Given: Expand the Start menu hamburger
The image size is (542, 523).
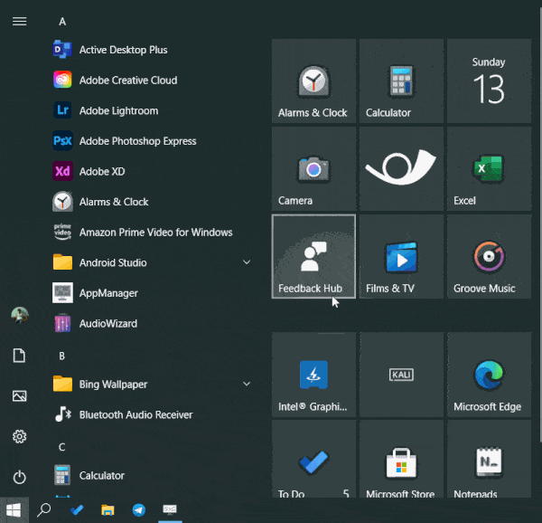Looking at the screenshot, I should click(19, 22).
